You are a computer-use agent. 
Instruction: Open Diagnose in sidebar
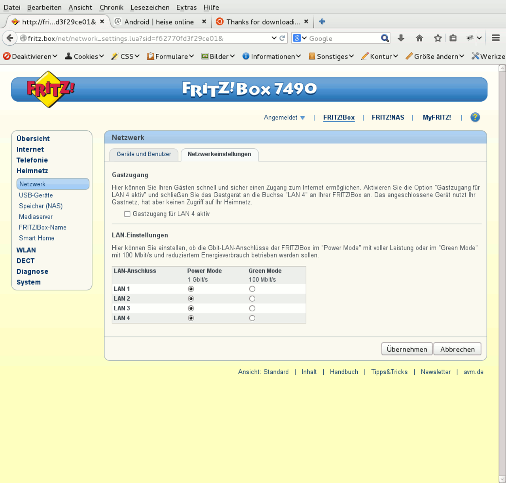32,271
